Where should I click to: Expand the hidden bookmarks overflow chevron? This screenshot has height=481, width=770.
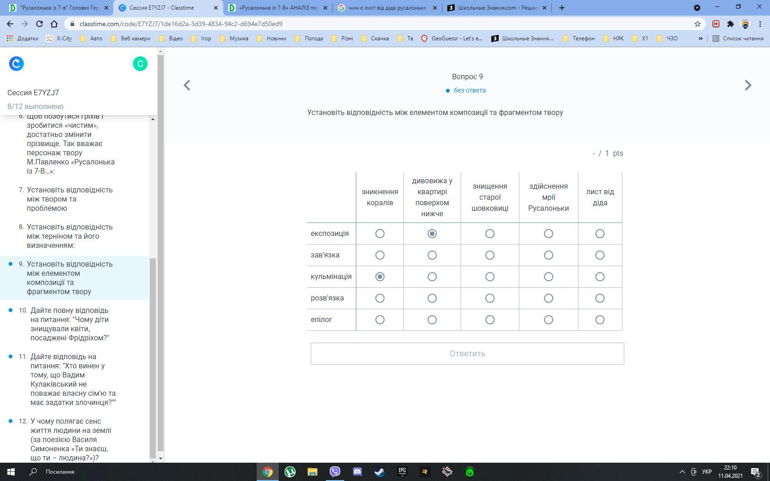point(700,38)
